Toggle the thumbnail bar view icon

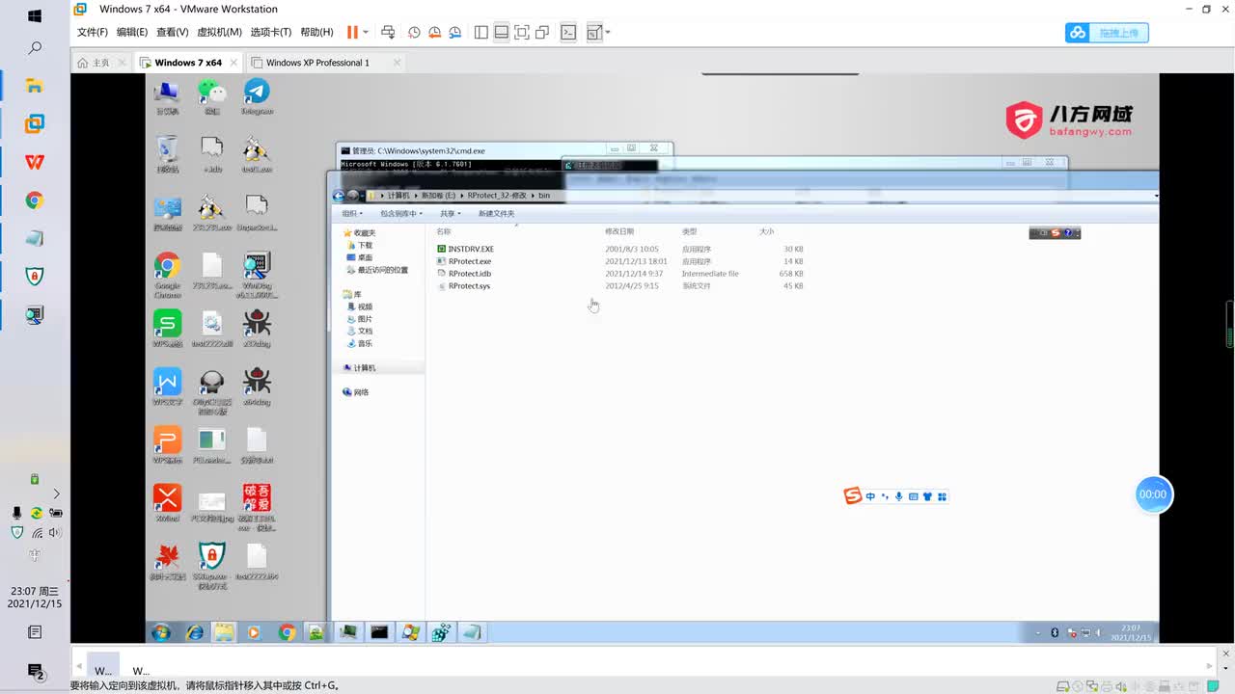pos(502,32)
